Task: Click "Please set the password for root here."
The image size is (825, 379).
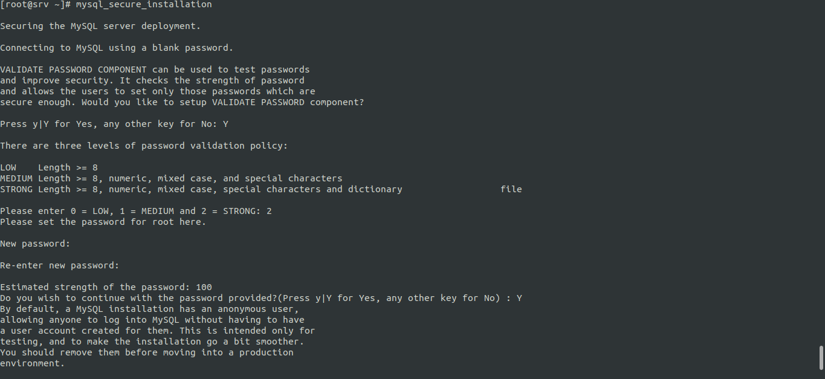Action: pos(103,222)
